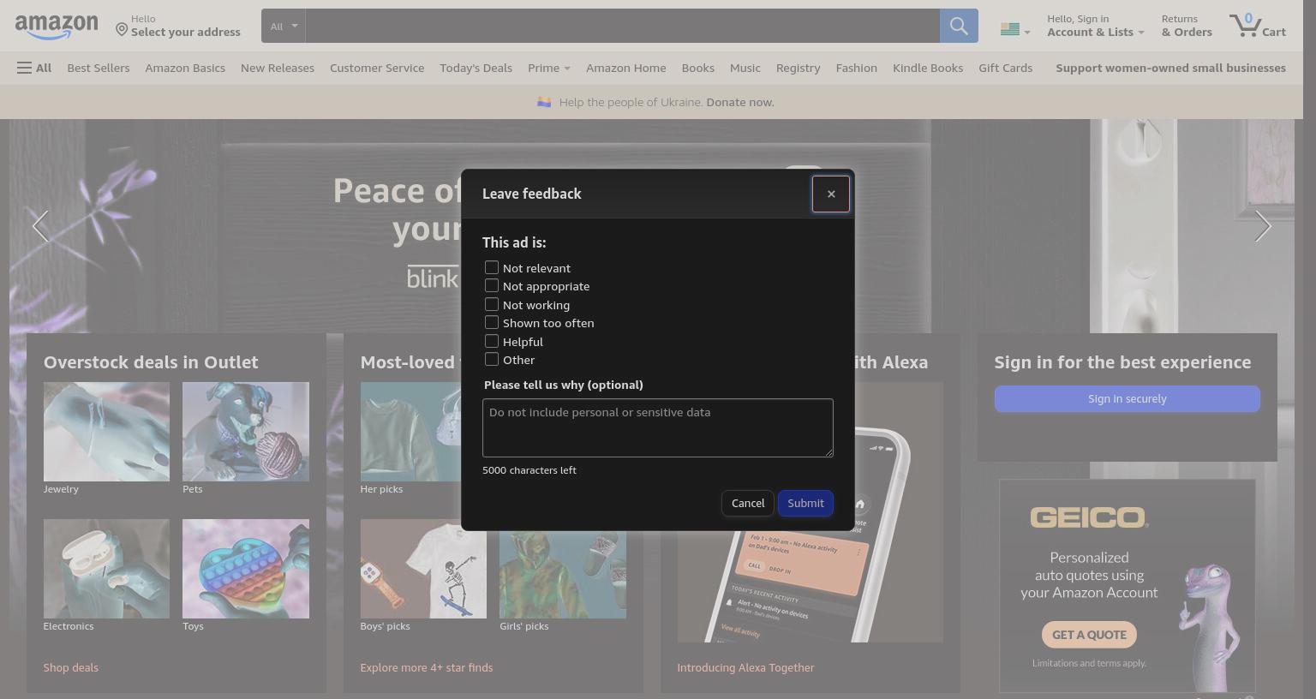Open Customer Service page

point(377,68)
